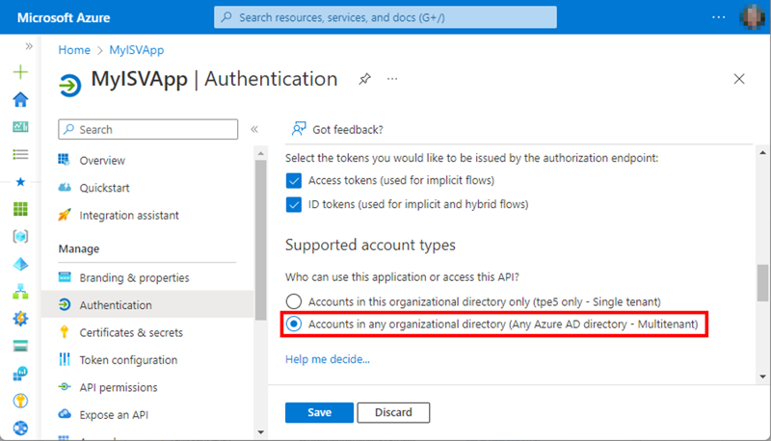Expand the left portal sidebar chevrons
The height and width of the screenshot is (441, 771).
click(x=29, y=46)
